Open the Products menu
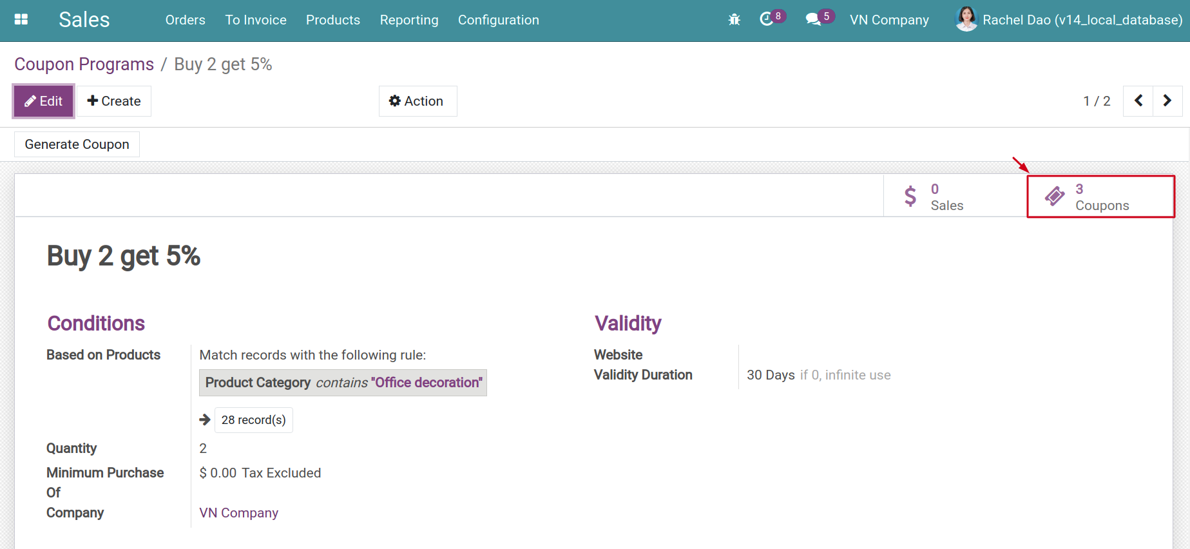This screenshot has height=549, width=1190. click(x=333, y=20)
